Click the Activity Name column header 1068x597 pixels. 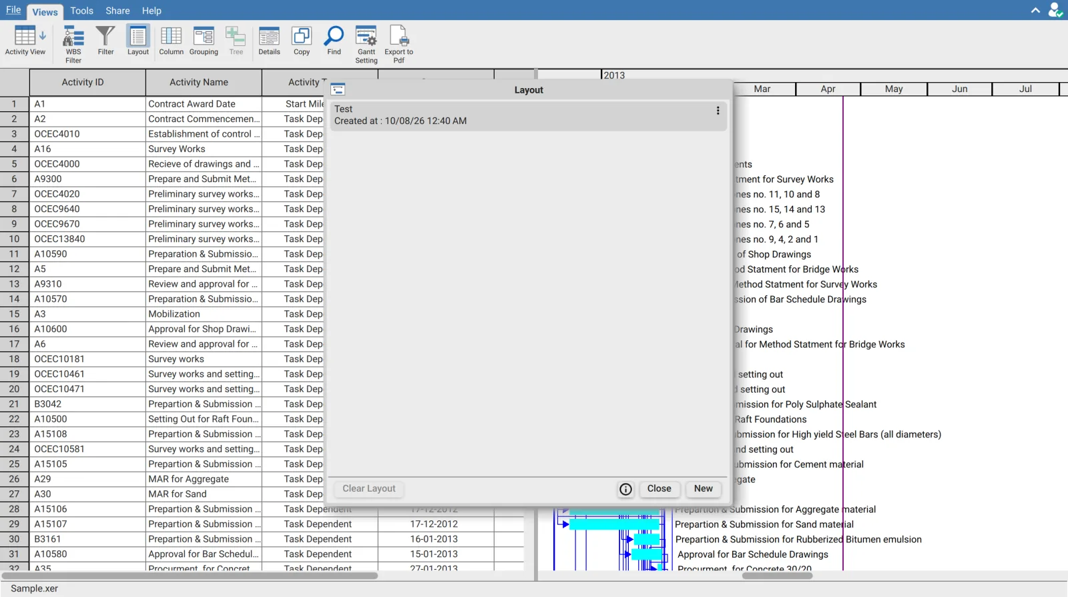(204, 82)
